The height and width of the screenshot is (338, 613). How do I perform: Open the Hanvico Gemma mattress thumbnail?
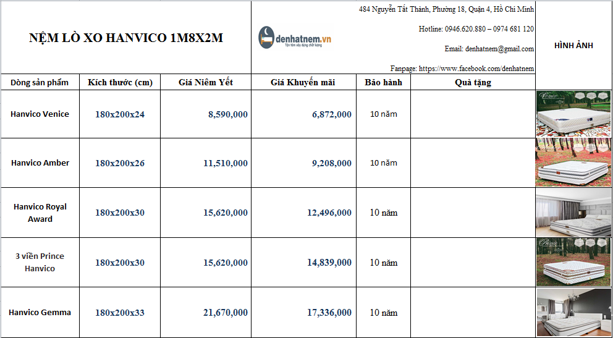pyautogui.click(x=573, y=312)
